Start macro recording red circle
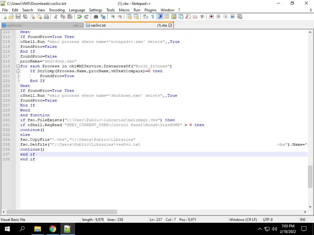 tap(211, 17)
